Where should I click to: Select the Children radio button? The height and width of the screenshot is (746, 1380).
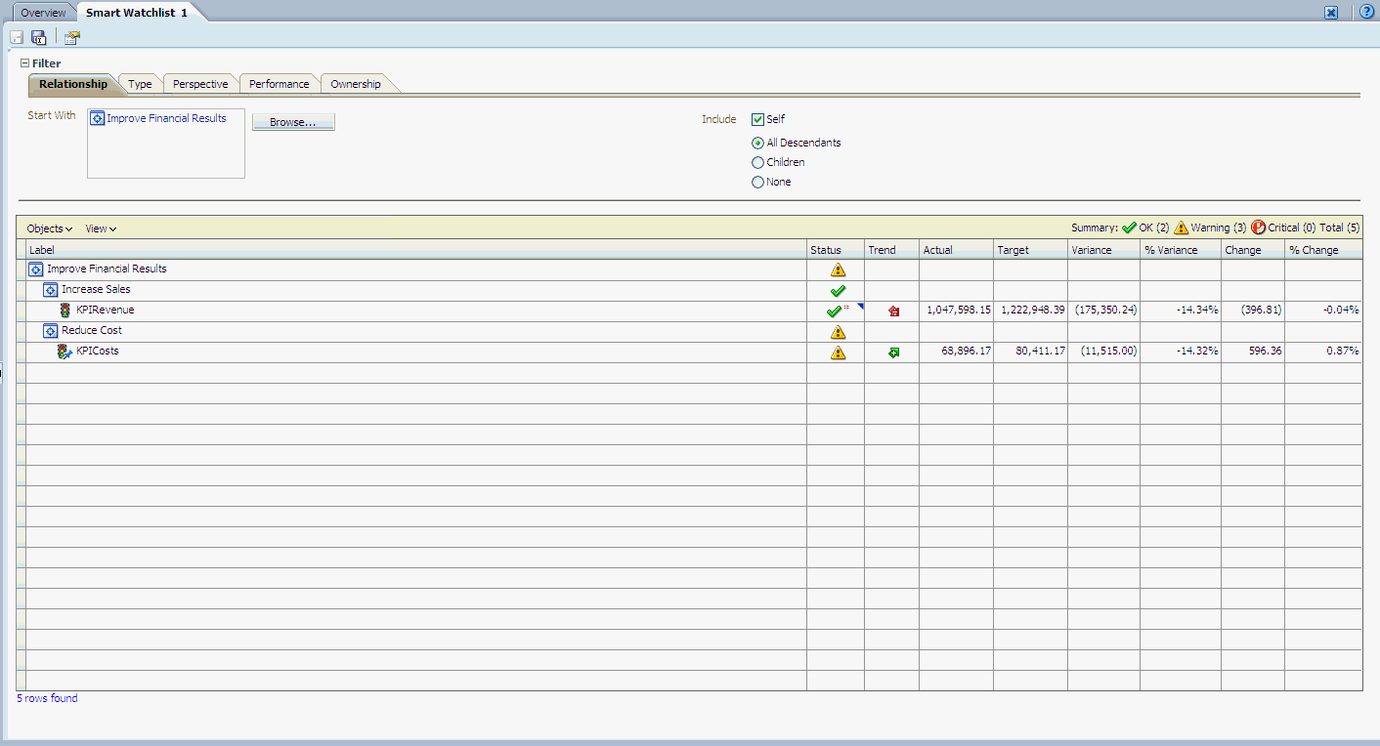(x=757, y=162)
